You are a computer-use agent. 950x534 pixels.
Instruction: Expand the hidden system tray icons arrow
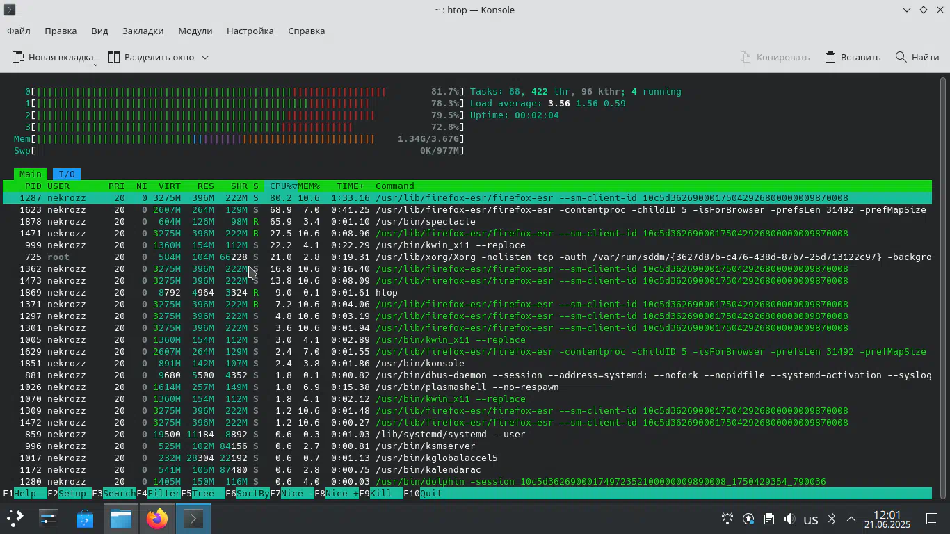coord(851,519)
